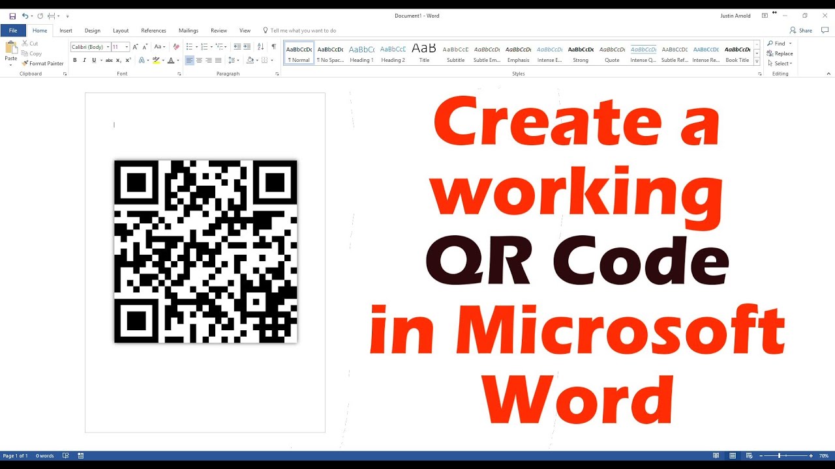Open the Shading paint bucket
Screen dimensions: 835x469
[x=249, y=60]
